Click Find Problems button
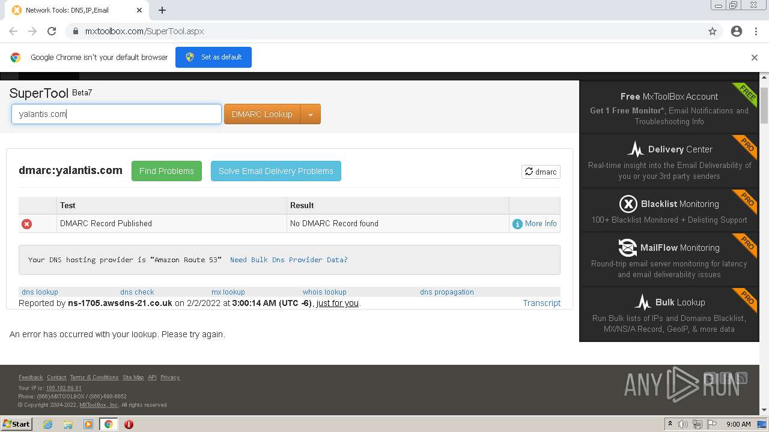The width and height of the screenshot is (769, 432). tap(166, 171)
